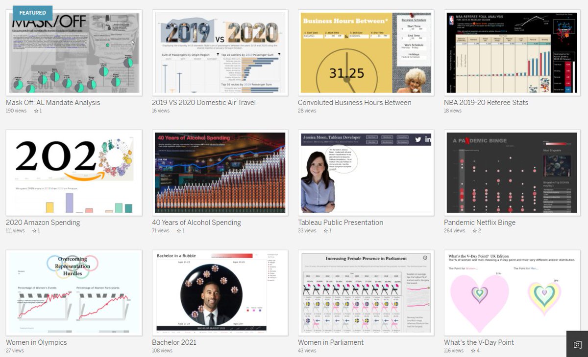588x357 pixels.
Task: Open the Pandemic Netflix Binge thumbnail
Action: [x=512, y=173]
